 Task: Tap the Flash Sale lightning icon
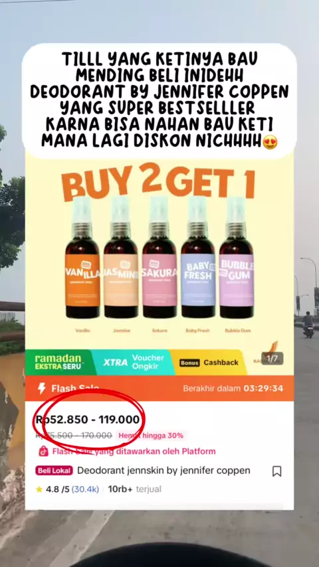(42, 388)
